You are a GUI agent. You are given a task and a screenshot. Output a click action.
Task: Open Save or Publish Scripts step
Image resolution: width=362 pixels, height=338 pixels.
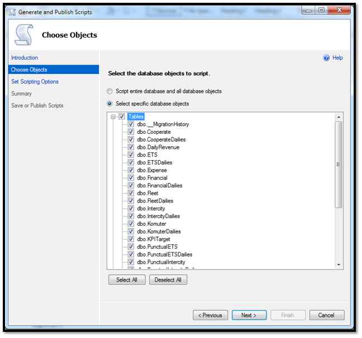37,105
